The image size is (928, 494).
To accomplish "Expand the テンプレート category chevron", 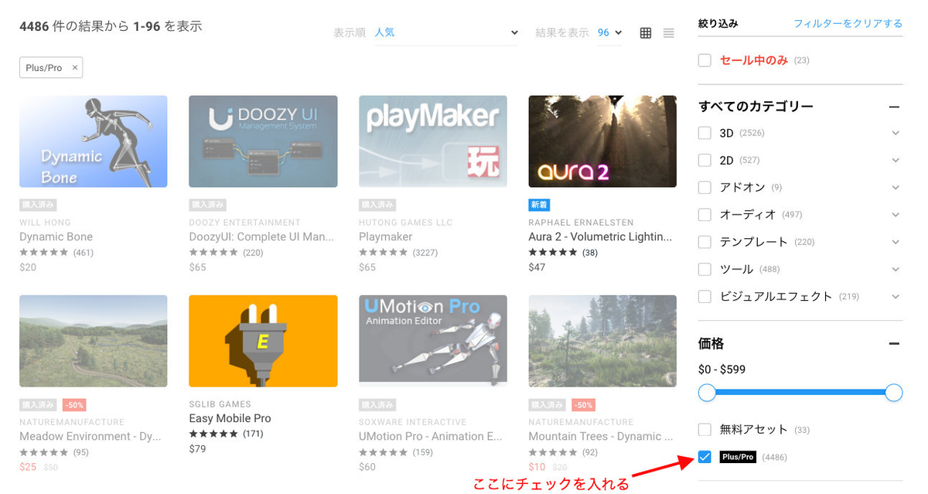I will pyautogui.click(x=896, y=242).
